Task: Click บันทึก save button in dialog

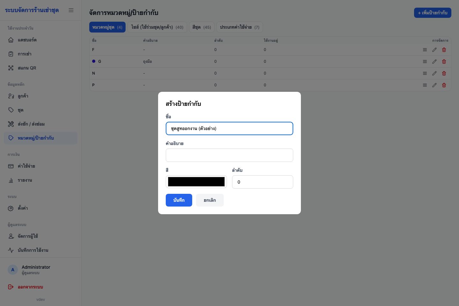Action: click(179, 200)
